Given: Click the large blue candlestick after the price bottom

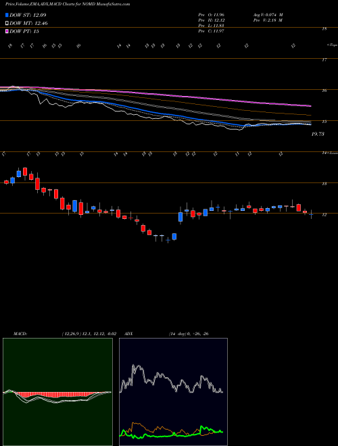Looking at the screenshot, I should [x=180, y=217].
